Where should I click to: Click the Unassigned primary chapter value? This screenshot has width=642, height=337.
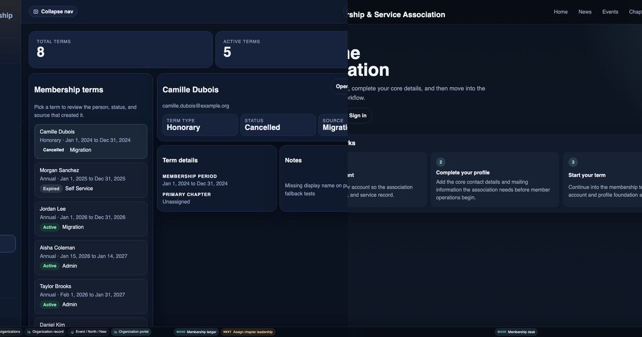point(176,202)
